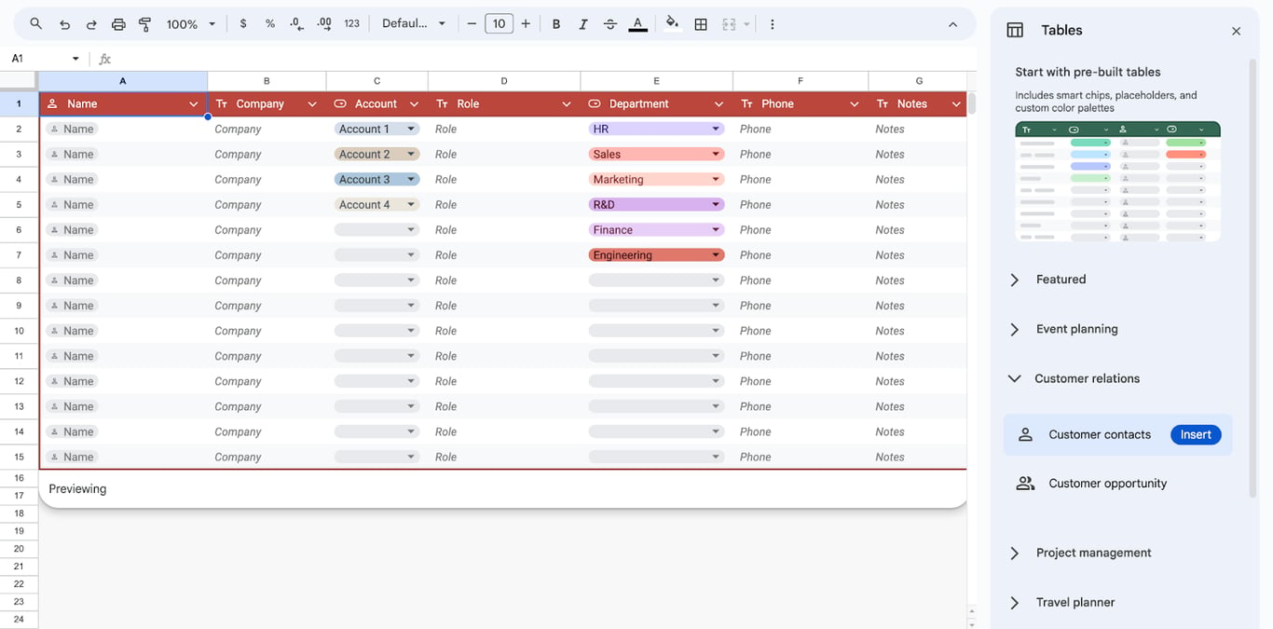Open the Sales department chip
Screen dimensions: 1273x629
pos(656,155)
